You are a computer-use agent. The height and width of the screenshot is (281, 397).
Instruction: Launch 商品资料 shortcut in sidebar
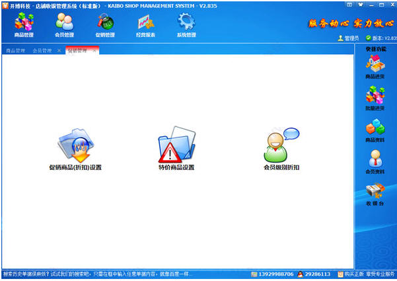click(x=375, y=130)
